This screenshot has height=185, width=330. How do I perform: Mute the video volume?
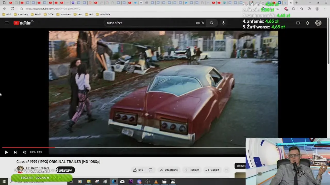24,152
